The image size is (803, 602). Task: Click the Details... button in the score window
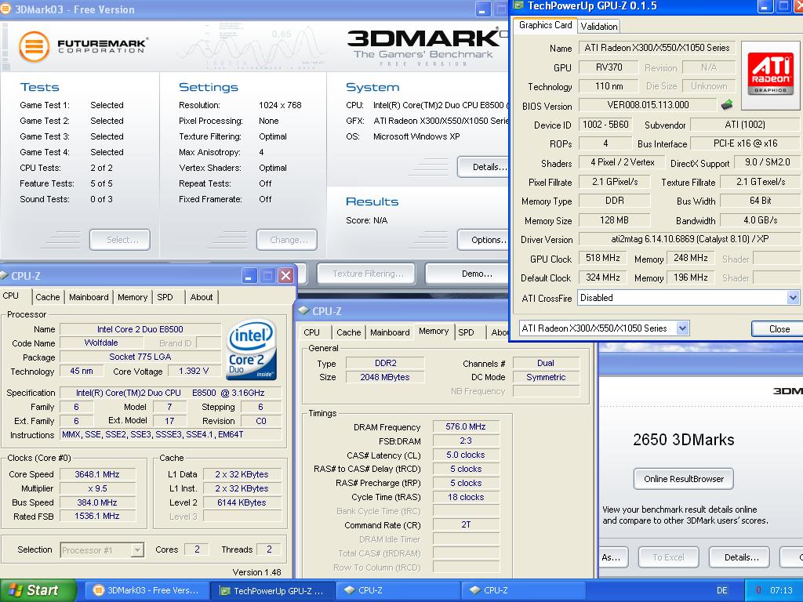pos(740,557)
